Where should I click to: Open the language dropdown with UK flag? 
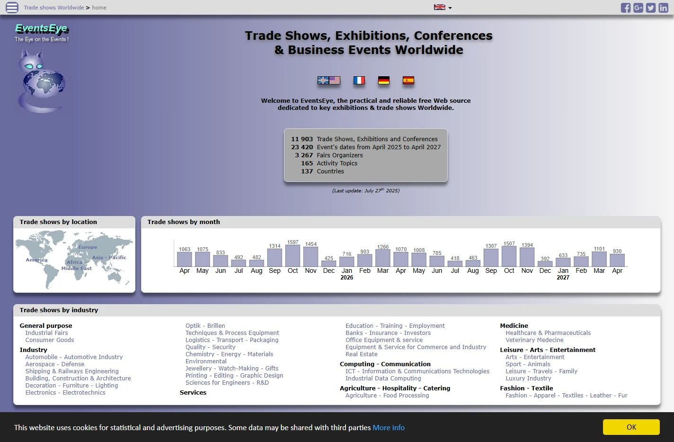tap(443, 7)
